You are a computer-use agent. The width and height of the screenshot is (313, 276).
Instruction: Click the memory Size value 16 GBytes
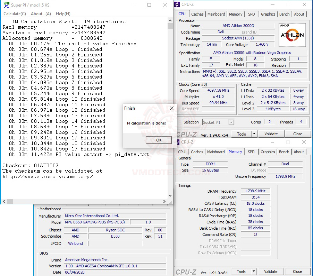(x=210, y=170)
